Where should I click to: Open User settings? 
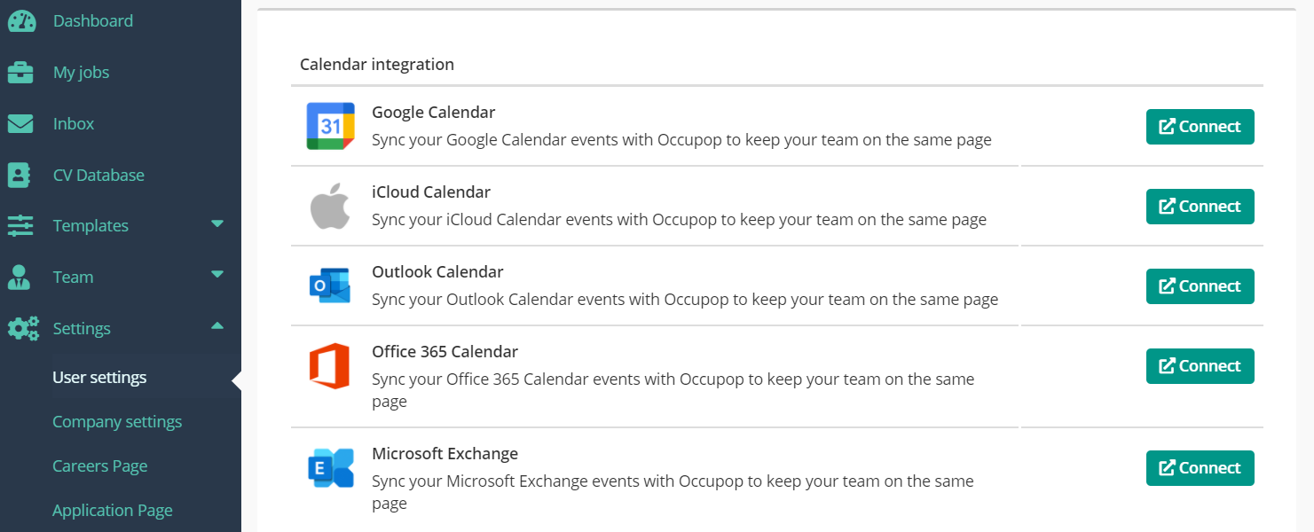pos(99,376)
